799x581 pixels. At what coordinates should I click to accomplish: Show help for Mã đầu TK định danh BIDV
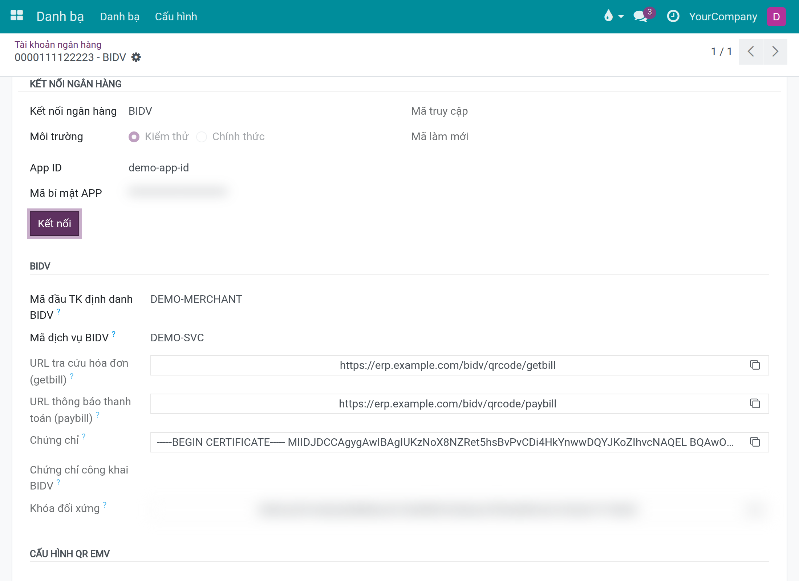tap(58, 312)
